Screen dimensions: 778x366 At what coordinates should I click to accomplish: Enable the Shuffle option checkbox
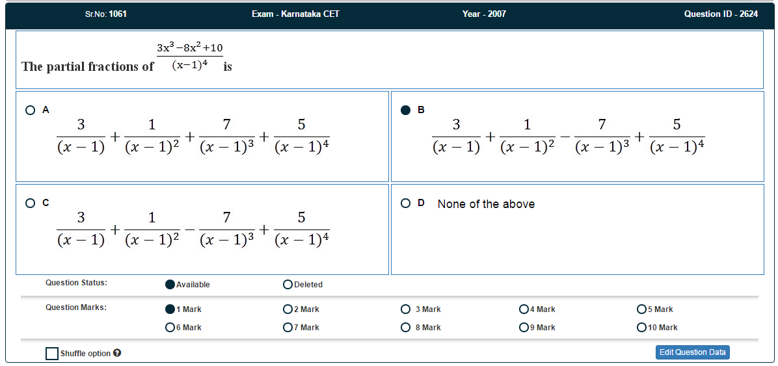[51, 353]
